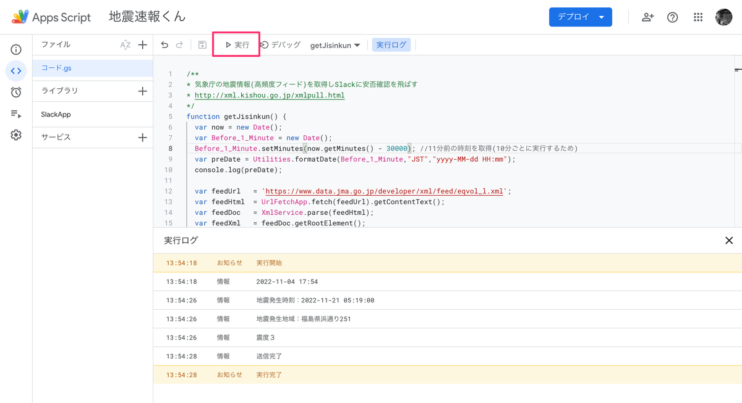Click the share project person-plus icon
742x403 pixels.
647,17
